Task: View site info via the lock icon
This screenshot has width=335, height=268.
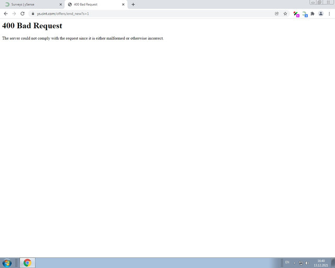Action: 32,14
